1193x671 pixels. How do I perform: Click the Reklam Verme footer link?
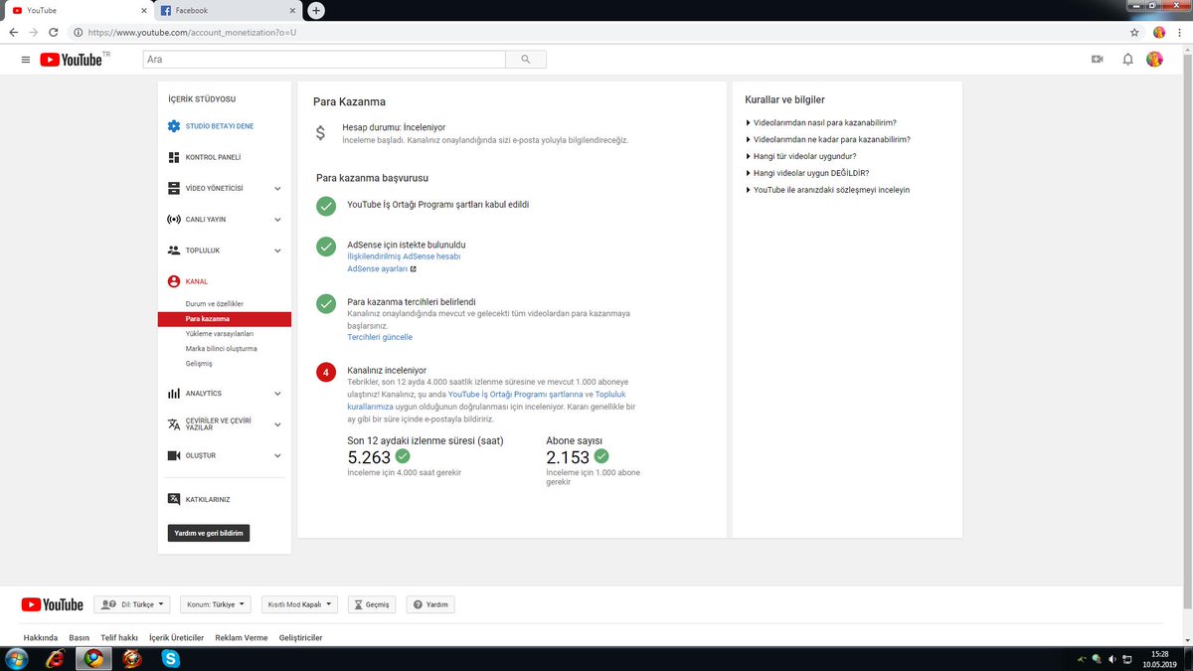(242, 637)
